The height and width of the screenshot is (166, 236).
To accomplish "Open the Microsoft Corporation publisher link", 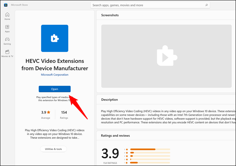I will (x=54, y=74).
